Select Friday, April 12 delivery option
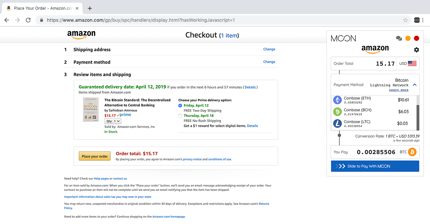 180,106
